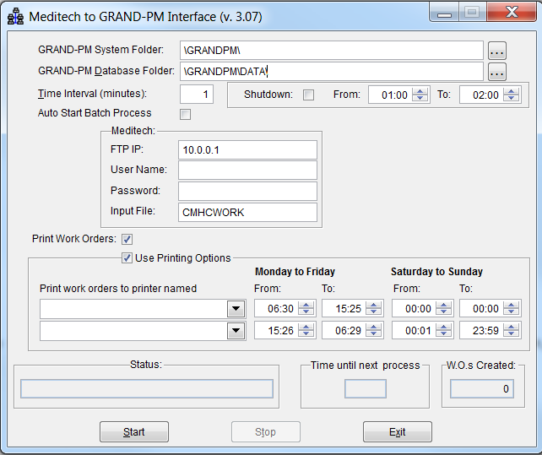Decrease weekday From time 06:30
The image size is (542, 455).
tap(306, 311)
